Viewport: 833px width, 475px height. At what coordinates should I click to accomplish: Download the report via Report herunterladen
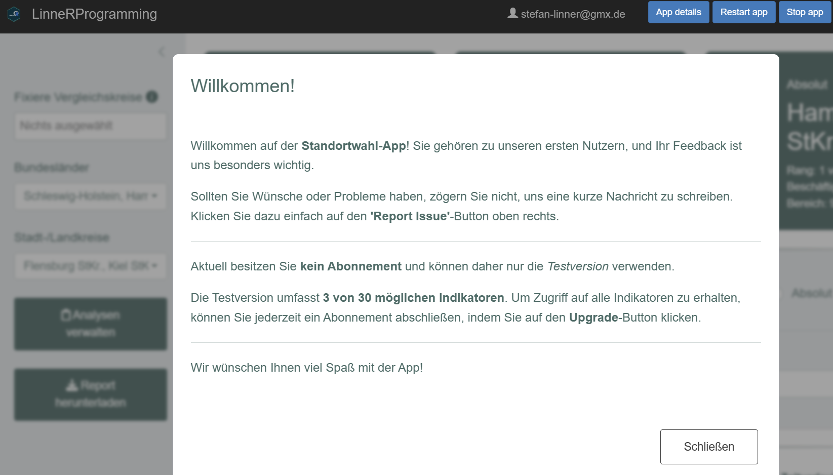(x=90, y=395)
